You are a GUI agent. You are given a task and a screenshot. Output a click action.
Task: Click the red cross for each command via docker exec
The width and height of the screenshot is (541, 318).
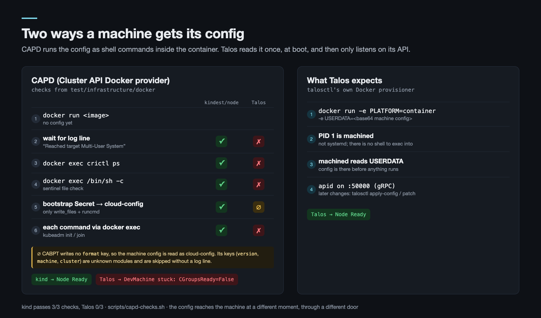click(x=259, y=230)
